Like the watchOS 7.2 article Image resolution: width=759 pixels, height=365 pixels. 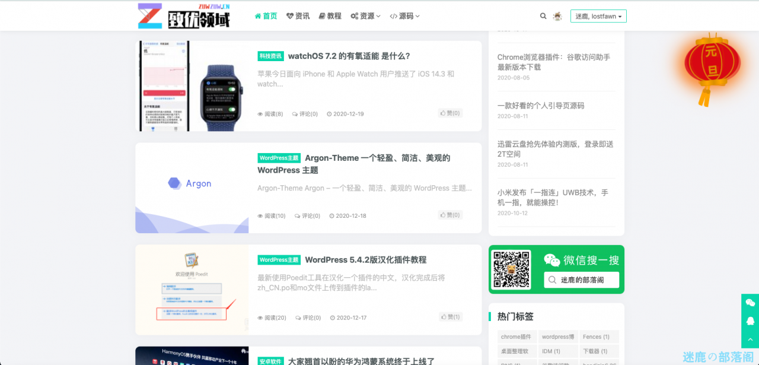point(450,113)
